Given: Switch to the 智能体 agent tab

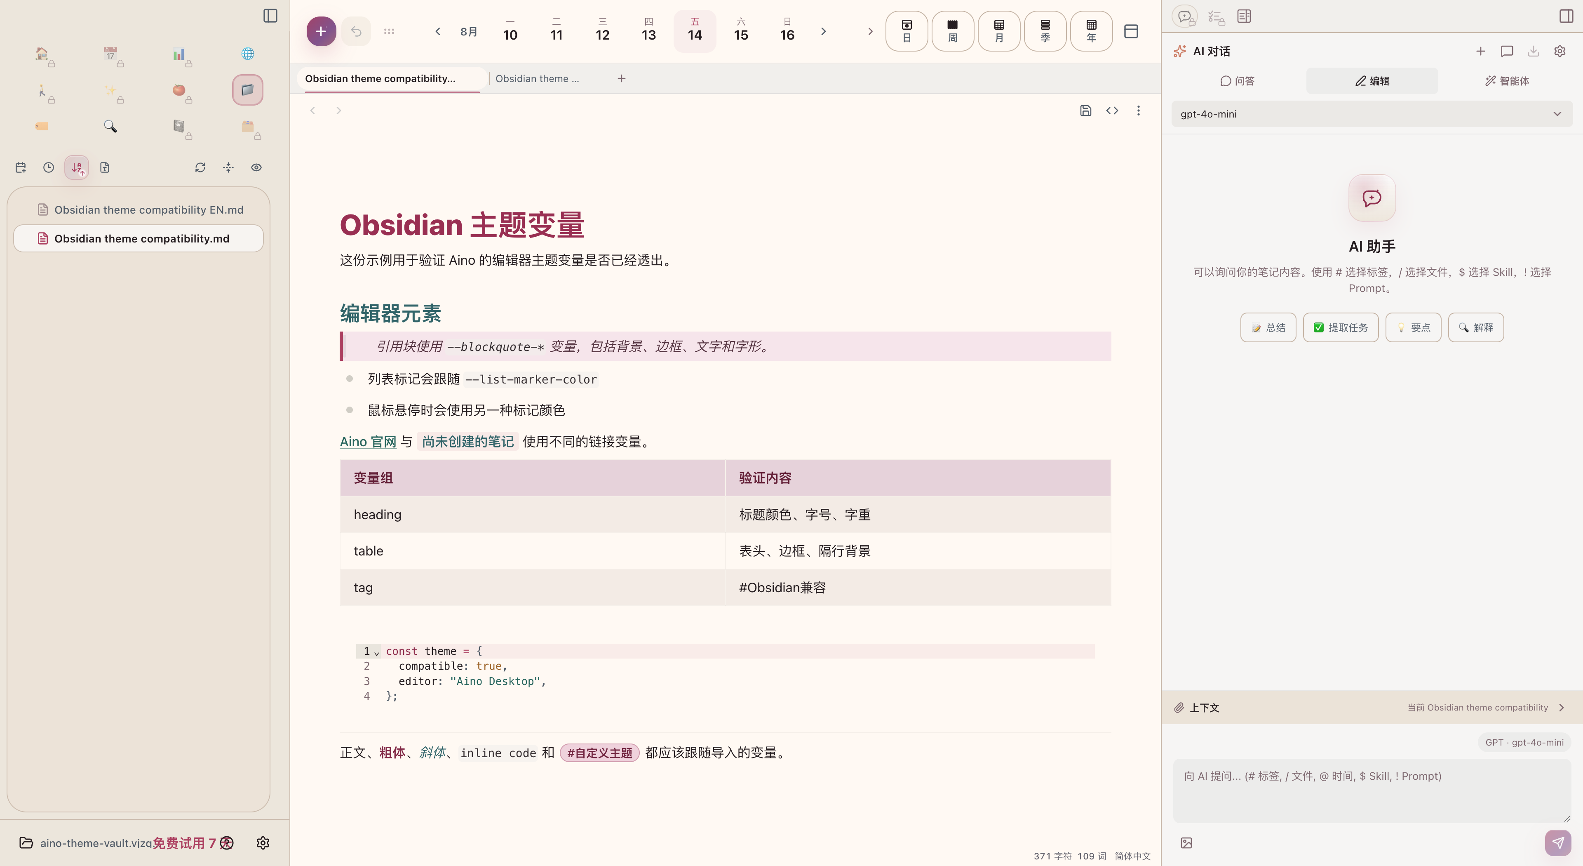Looking at the screenshot, I should point(1507,81).
